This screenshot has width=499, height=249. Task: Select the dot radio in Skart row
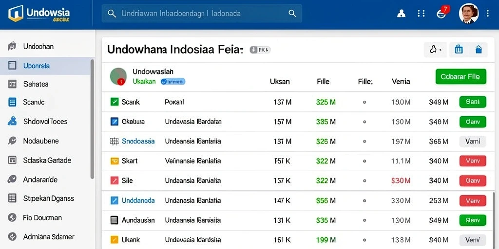[x=365, y=161]
